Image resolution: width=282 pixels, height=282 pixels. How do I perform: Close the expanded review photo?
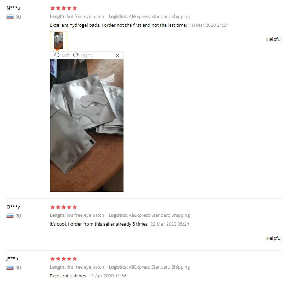[117, 55]
